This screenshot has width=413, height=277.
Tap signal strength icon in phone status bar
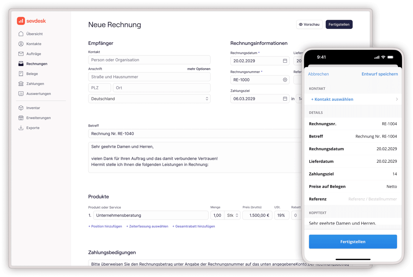tap(377, 57)
